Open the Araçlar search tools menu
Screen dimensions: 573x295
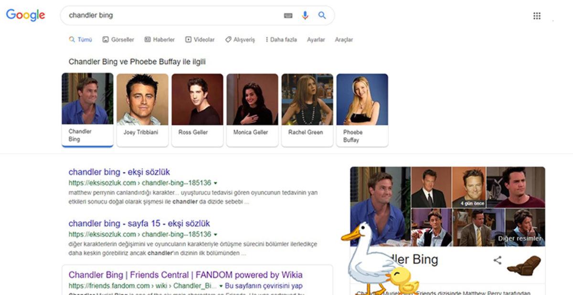[344, 40]
